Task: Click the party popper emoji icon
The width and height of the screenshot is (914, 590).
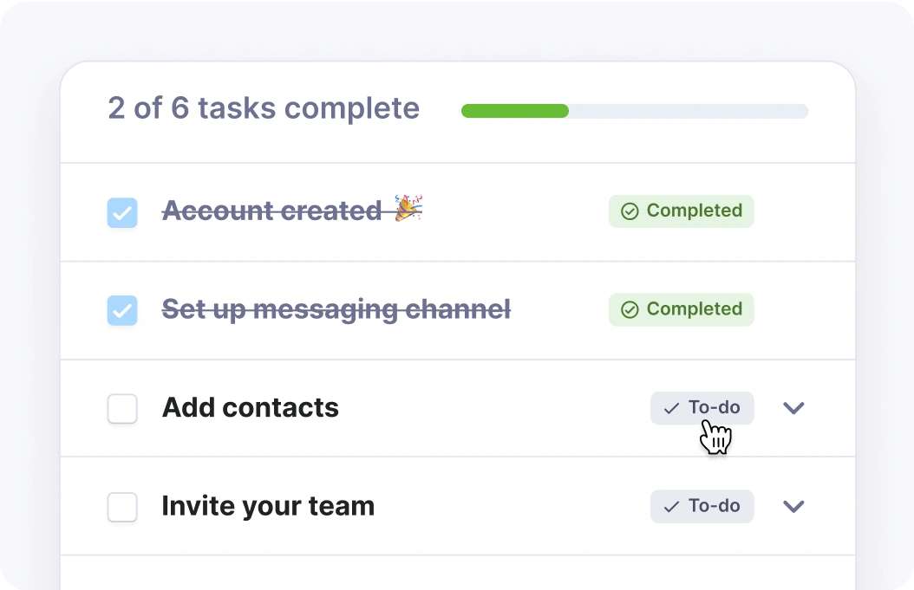Action: pyautogui.click(x=408, y=208)
